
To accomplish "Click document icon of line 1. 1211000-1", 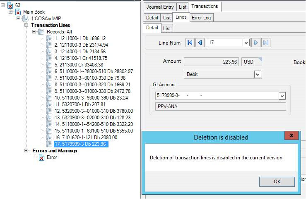I will coord(49,38).
